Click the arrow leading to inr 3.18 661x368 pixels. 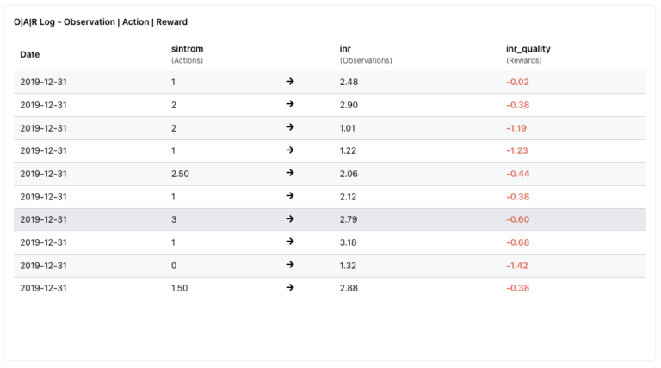290,242
